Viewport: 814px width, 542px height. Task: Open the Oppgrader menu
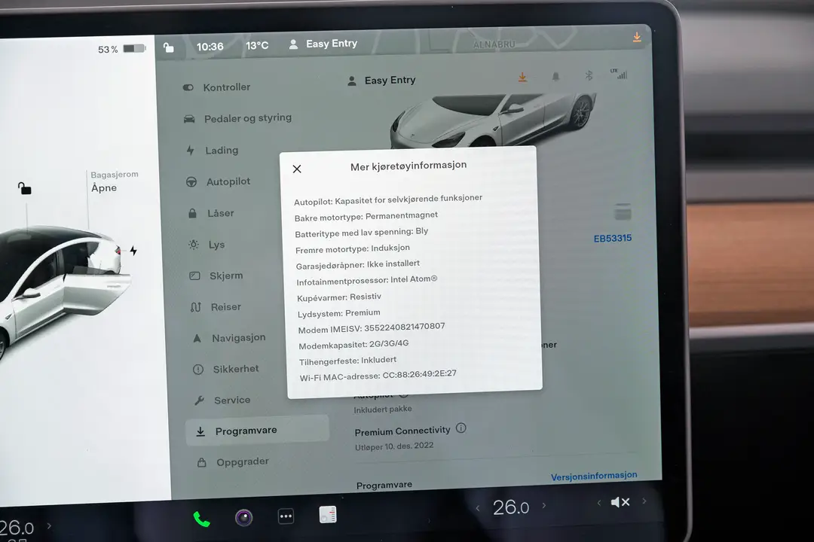(233, 461)
